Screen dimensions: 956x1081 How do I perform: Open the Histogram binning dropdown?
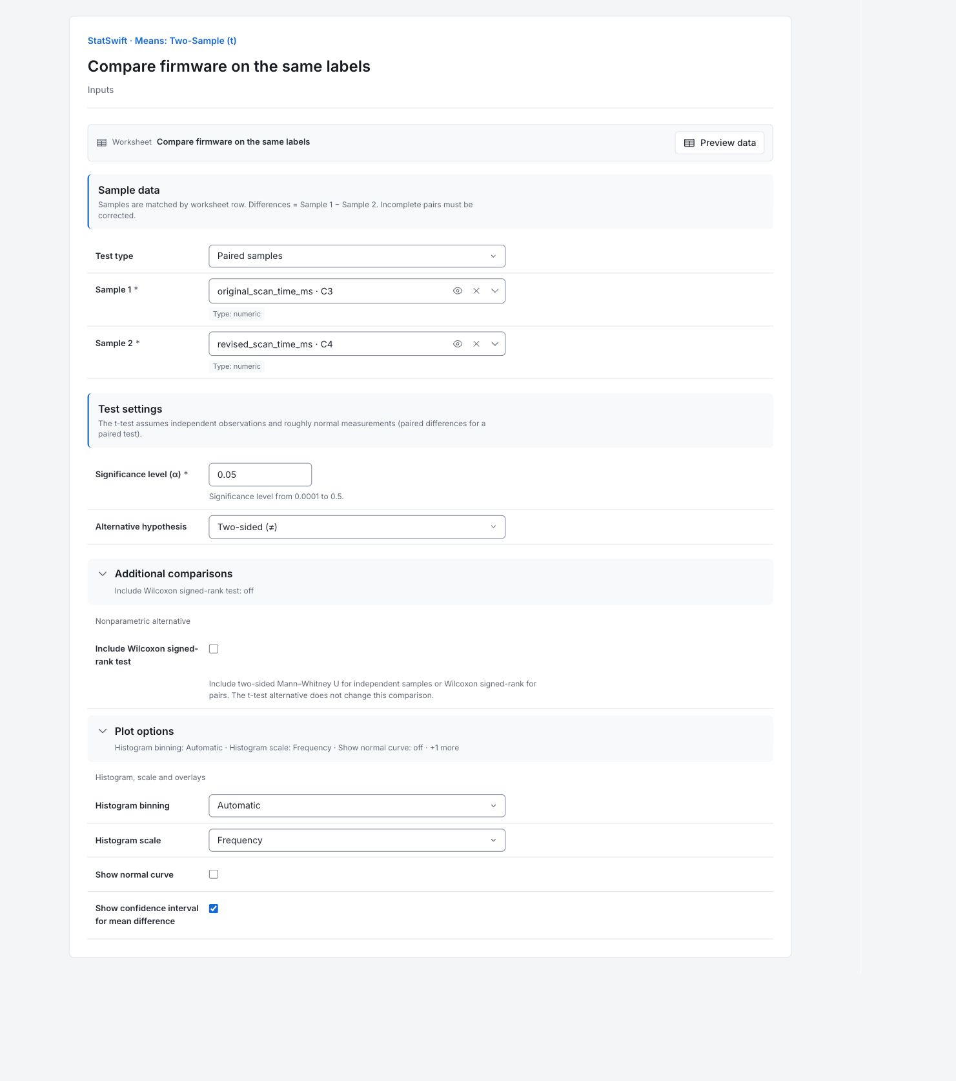357,806
